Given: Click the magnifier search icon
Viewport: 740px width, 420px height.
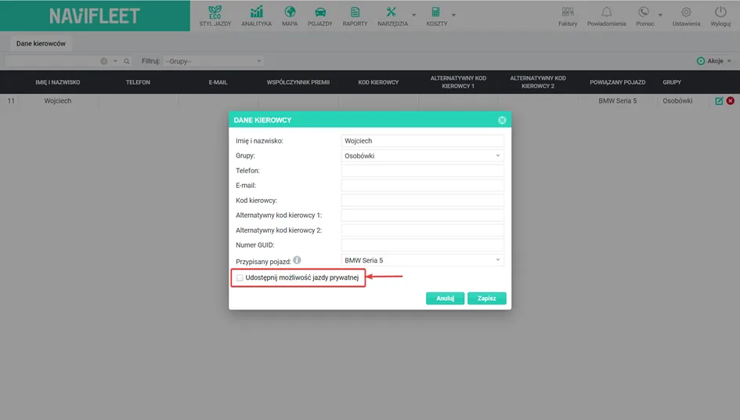Looking at the screenshot, I should (127, 61).
